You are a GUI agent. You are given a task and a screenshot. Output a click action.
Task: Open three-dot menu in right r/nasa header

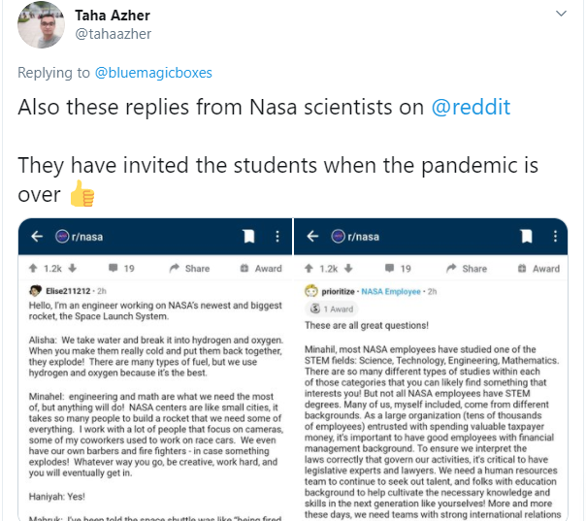coord(555,236)
